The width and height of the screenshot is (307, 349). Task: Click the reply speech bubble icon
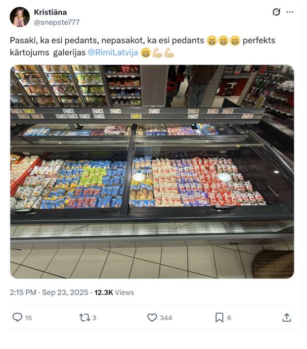click(x=17, y=317)
